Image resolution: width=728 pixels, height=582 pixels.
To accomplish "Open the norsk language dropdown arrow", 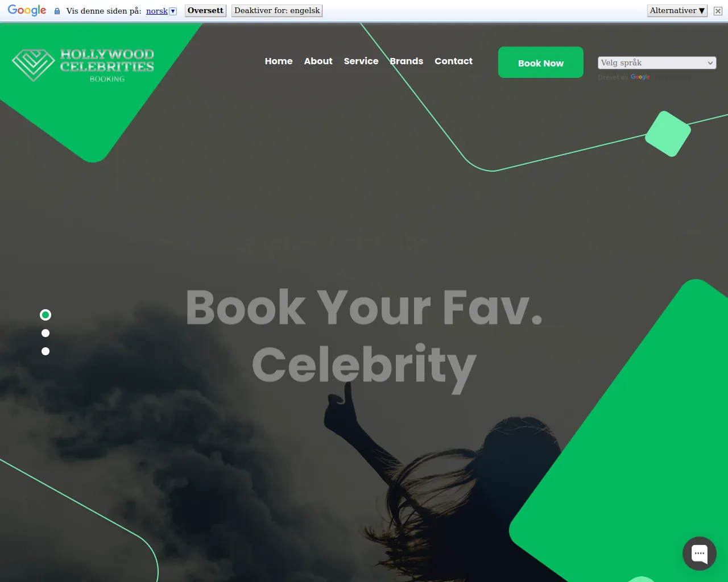I will click(x=173, y=11).
